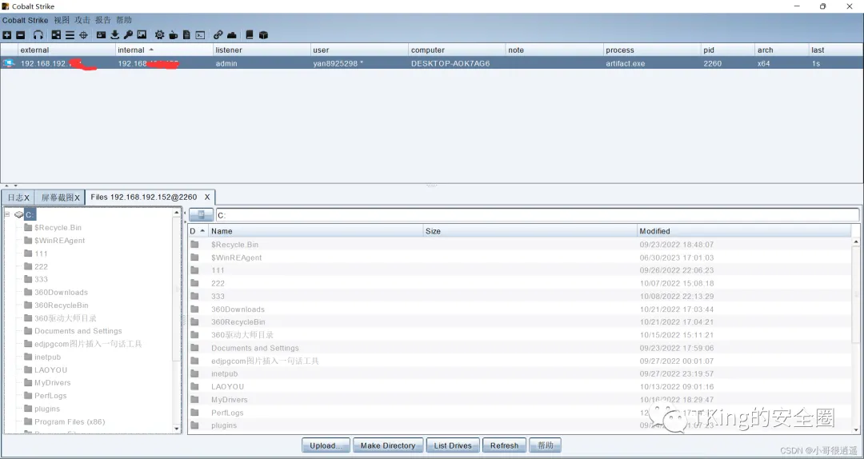
Task: Select the 360RecycleBin row in file list
Action: coord(520,321)
